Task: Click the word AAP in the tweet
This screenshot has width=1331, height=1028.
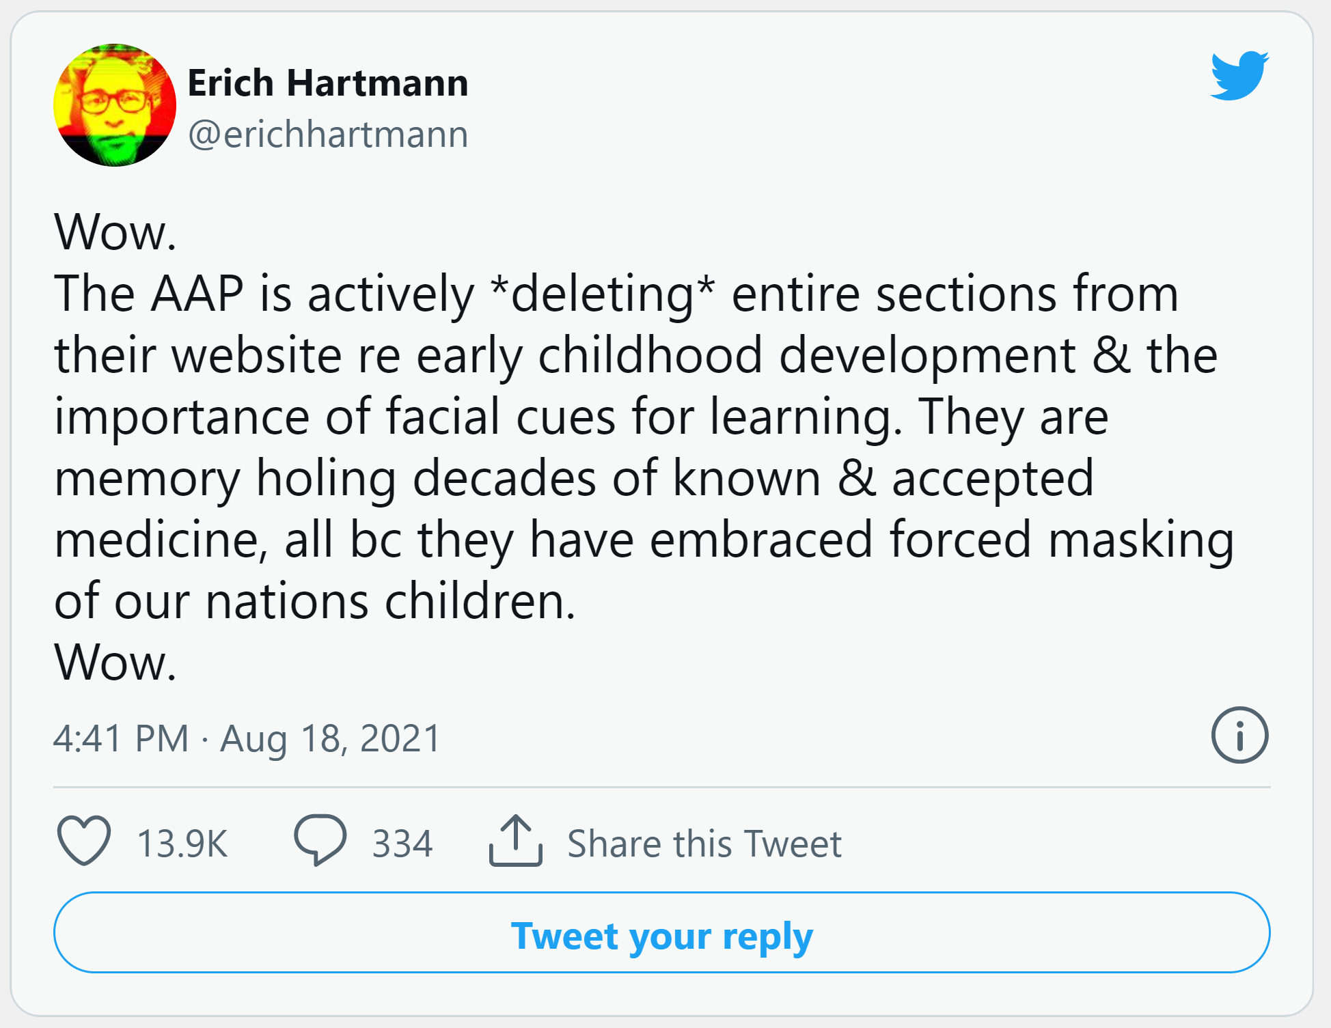Action: tap(197, 294)
